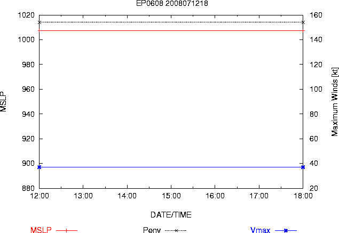Click the blue 'Vmax' legend label

[x=261, y=230]
